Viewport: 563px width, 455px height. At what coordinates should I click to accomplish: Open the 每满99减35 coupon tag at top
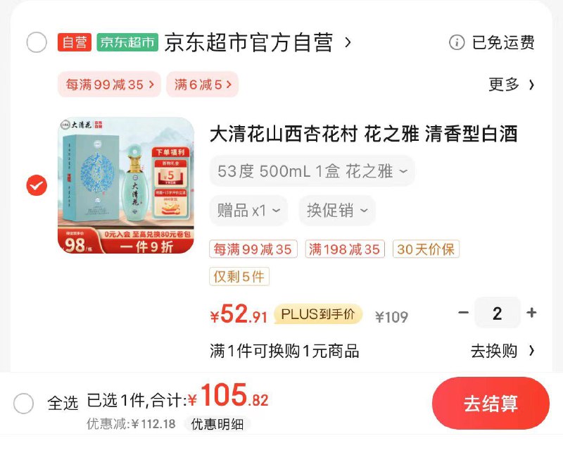[x=109, y=85]
